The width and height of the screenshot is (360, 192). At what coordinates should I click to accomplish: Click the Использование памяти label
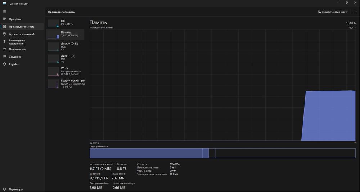[102, 28]
